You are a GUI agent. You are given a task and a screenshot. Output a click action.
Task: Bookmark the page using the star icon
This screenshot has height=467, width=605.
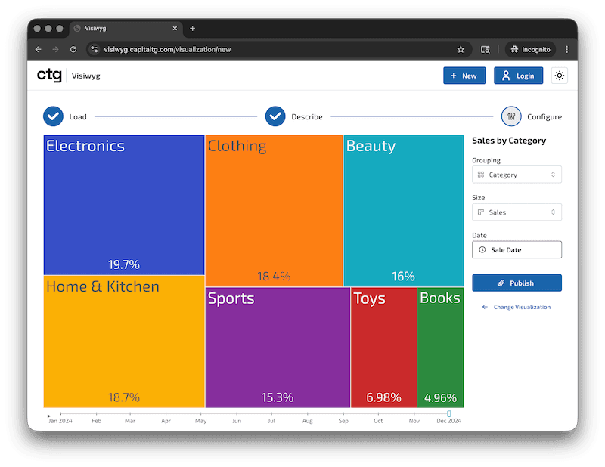tap(461, 48)
